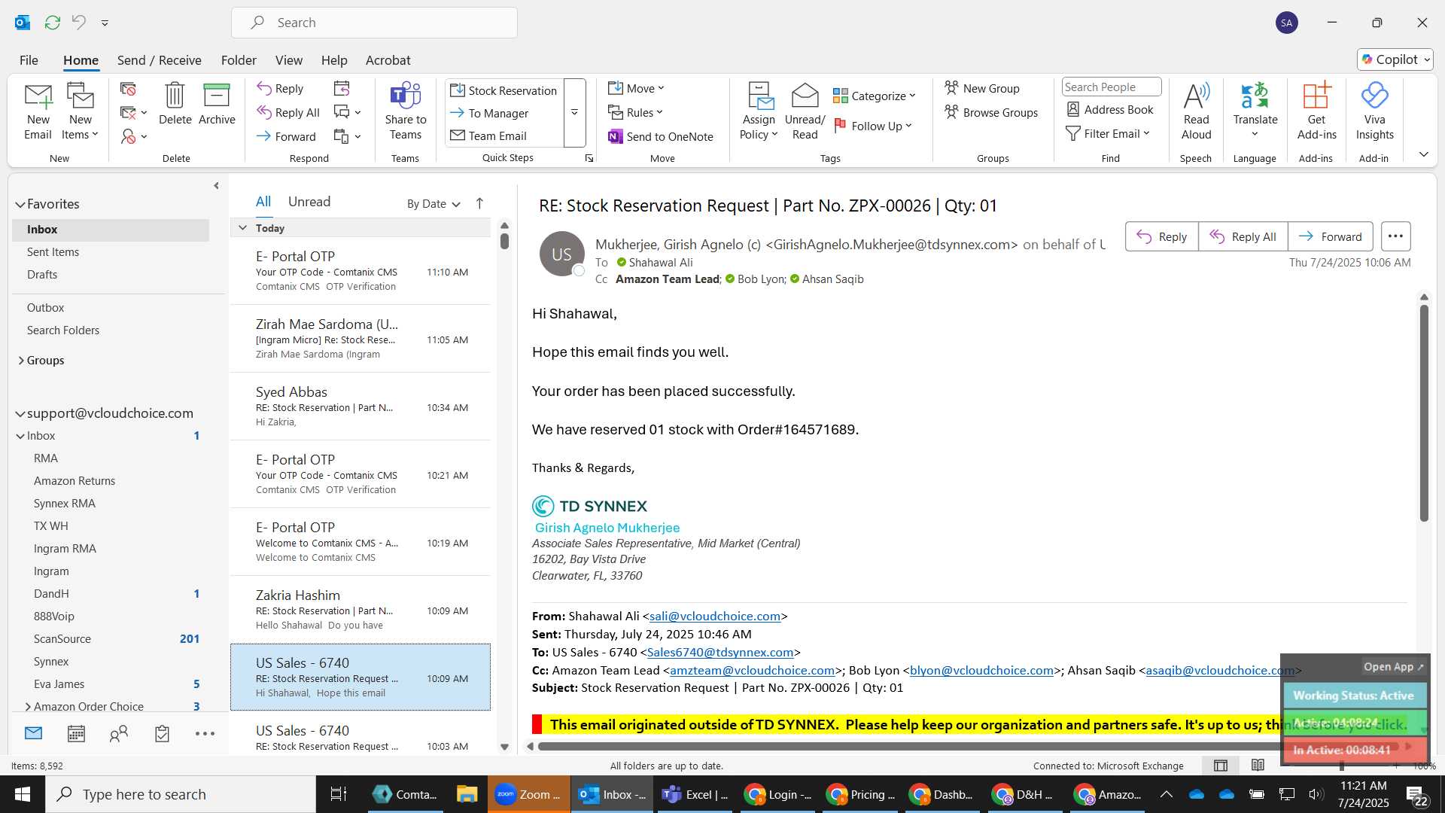1445x813 pixels.
Task: Click the Ignore conversation icon
Action: tap(128, 89)
